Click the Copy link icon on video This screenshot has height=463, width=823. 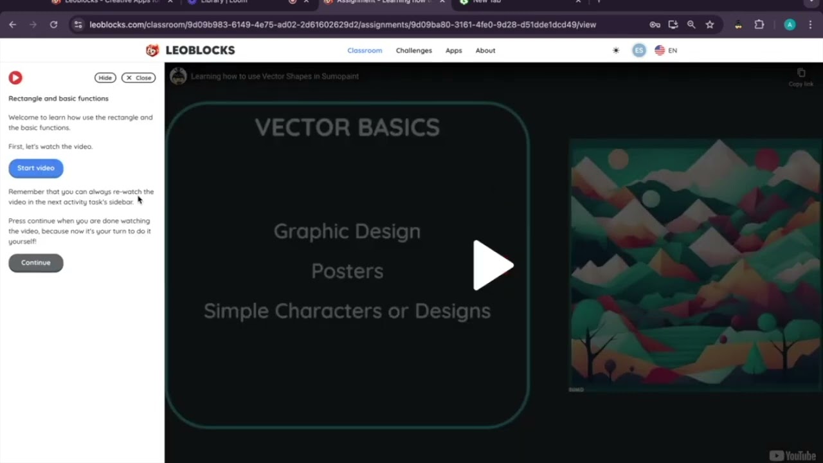click(800, 77)
